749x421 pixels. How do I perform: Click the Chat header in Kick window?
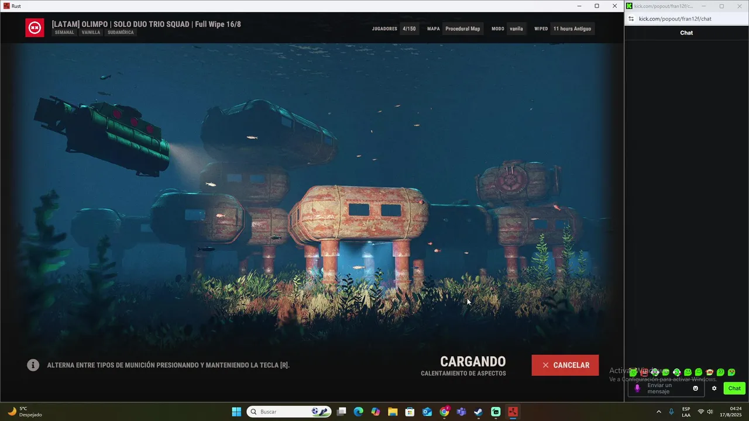tap(686, 33)
